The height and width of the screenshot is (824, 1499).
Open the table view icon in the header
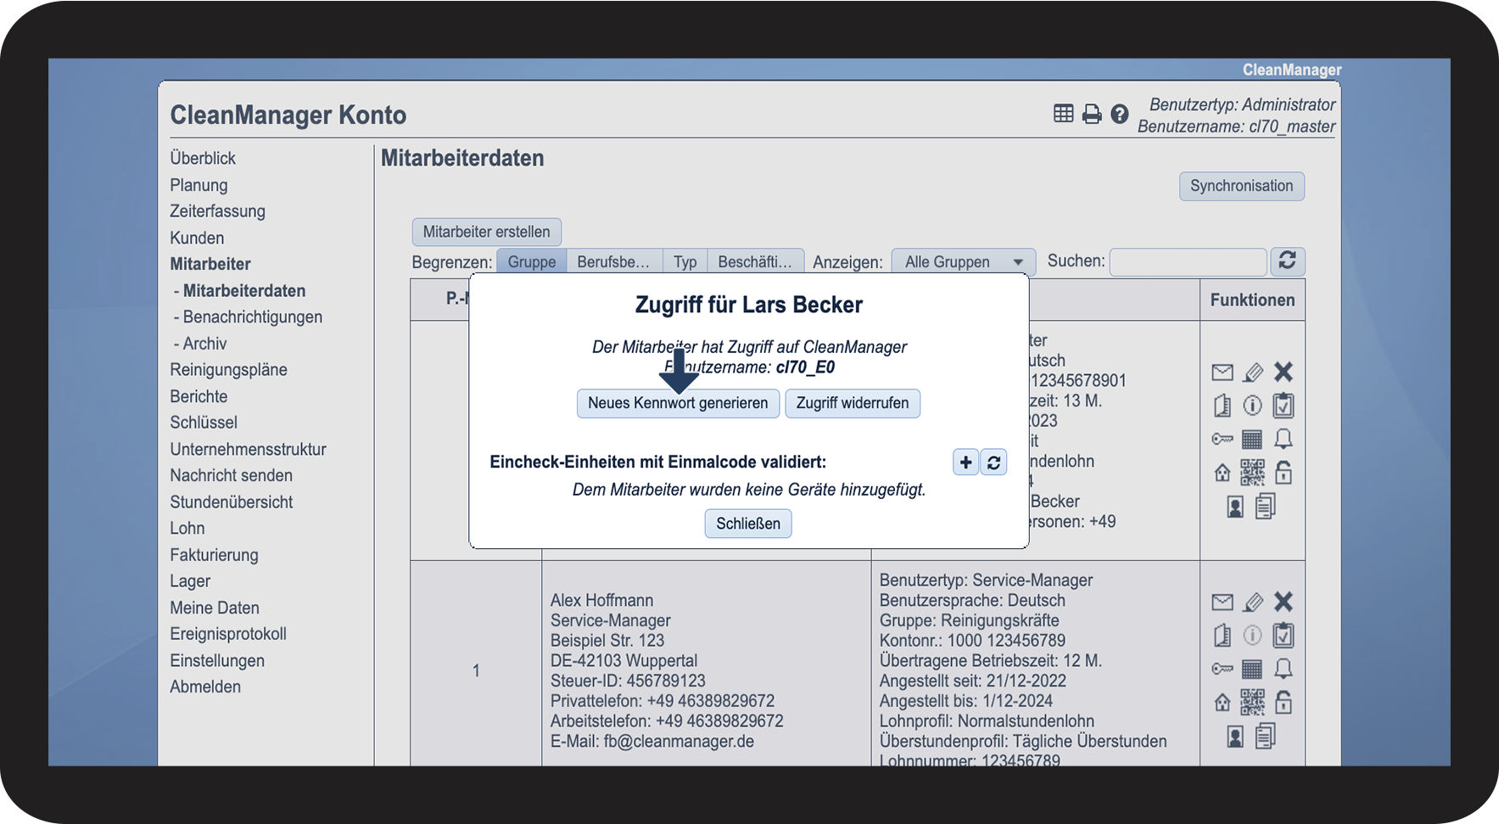(1063, 114)
